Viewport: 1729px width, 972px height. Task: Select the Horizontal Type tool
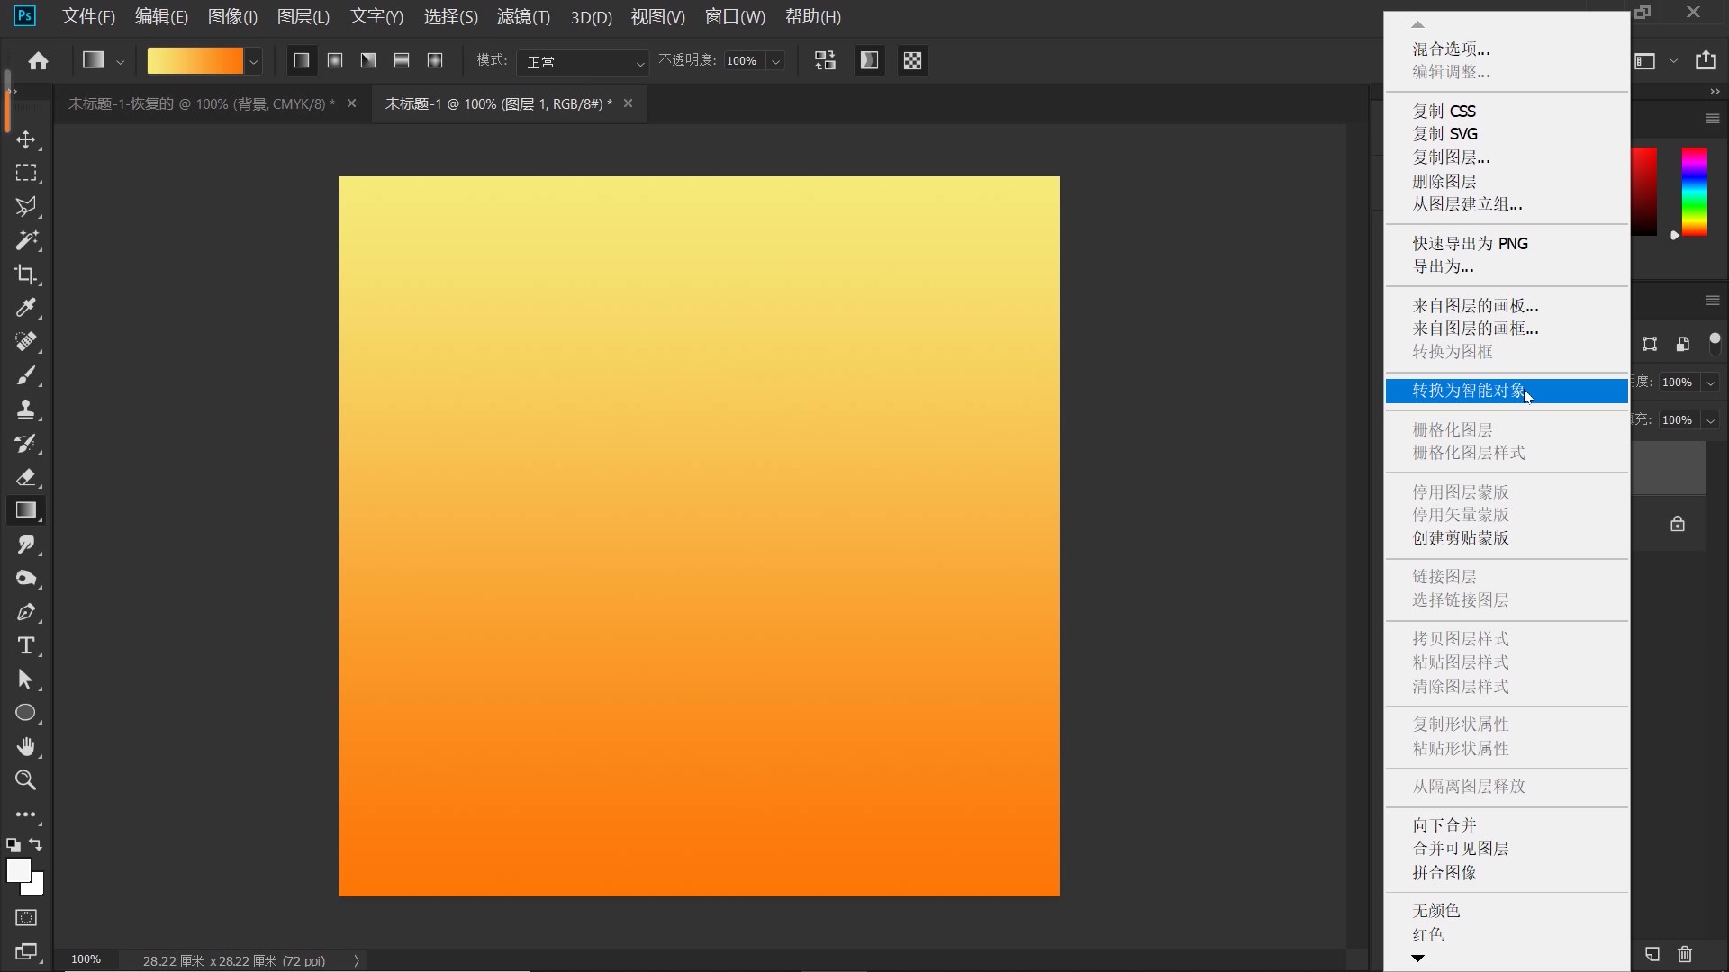click(26, 645)
